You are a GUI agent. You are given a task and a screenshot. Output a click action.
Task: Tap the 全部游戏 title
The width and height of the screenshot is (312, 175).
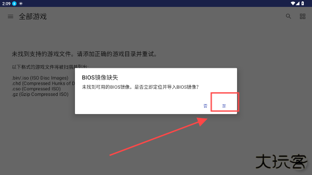click(33, 16)
